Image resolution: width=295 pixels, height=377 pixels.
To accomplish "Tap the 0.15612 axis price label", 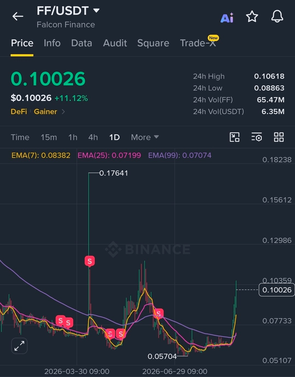I will point(277,200).
